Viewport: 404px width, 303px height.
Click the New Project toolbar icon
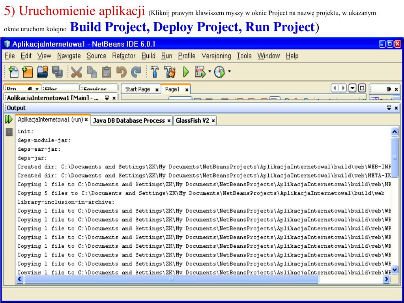point(27,72)
